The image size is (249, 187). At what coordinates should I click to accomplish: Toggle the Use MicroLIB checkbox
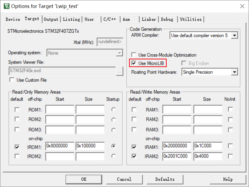134,63
